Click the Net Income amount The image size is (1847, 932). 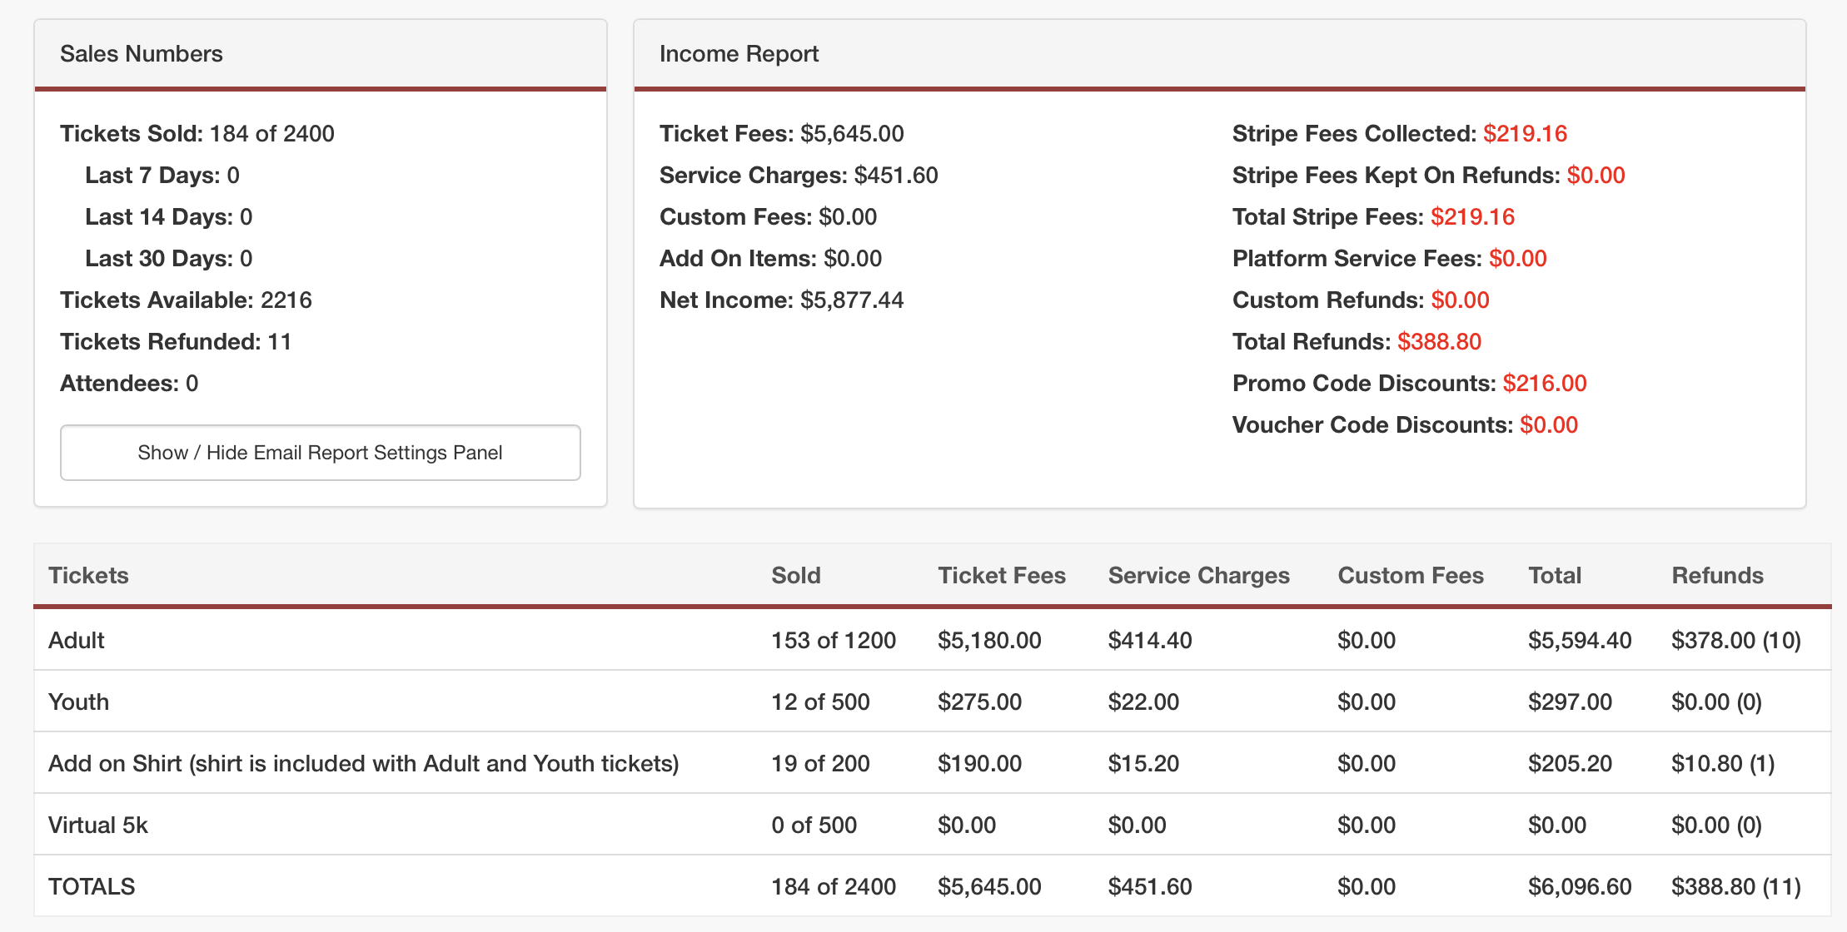[x=851, y=300]
